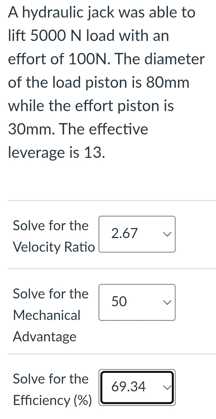Click the "leverage is 13." text
Image resolution: width=216 pixels, height=419 pixels.
(x=57, y=153)
